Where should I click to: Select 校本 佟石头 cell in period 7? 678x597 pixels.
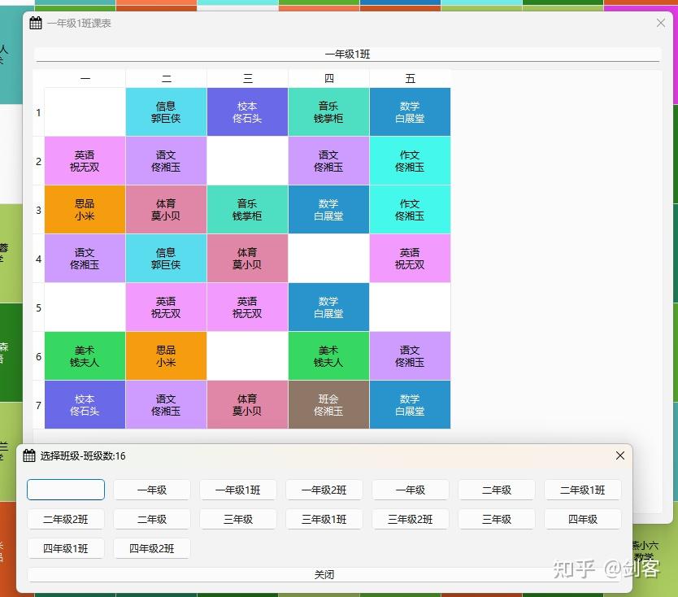point(85,405)
